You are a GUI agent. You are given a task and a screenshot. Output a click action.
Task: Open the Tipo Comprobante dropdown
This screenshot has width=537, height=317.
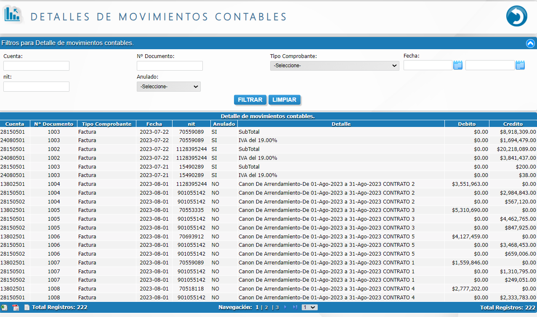334,66
